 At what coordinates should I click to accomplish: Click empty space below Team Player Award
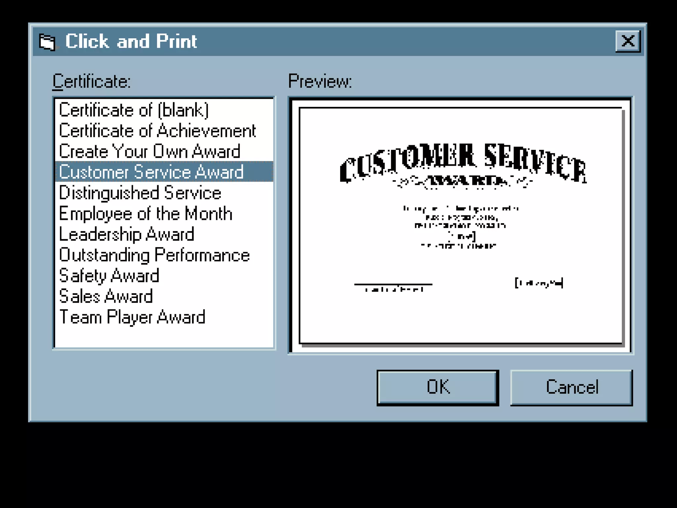point(164,337)
